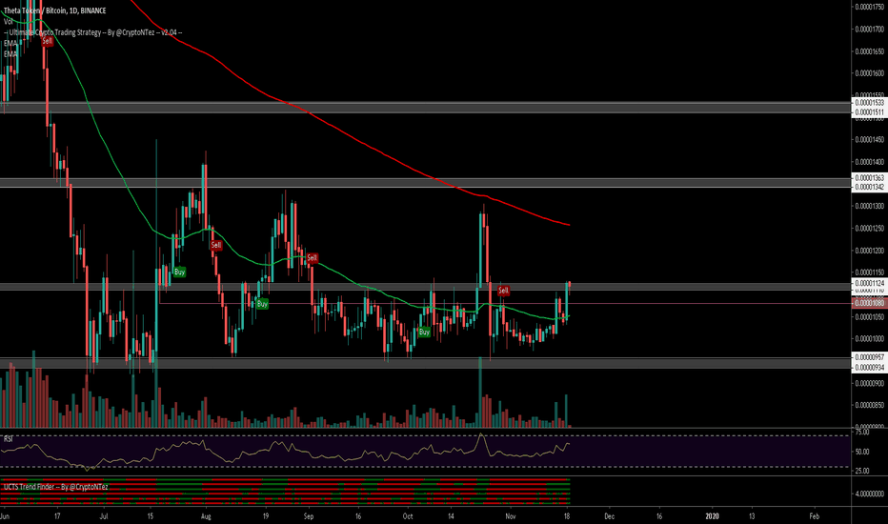The image size is (888, 524).
Task: Click the 2020 year label on time axis
Action: [712, 516]
